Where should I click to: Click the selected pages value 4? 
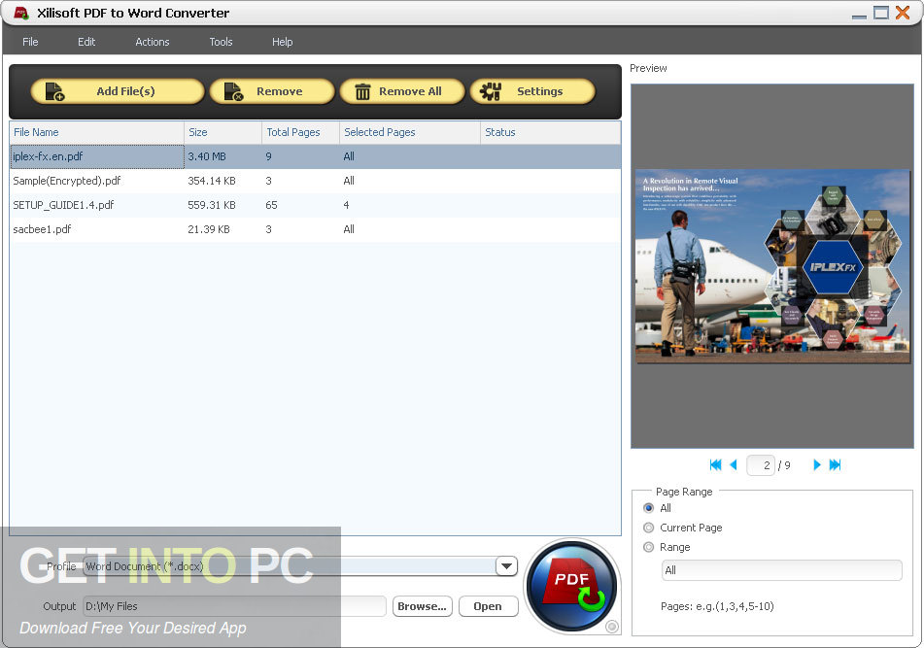346,205
